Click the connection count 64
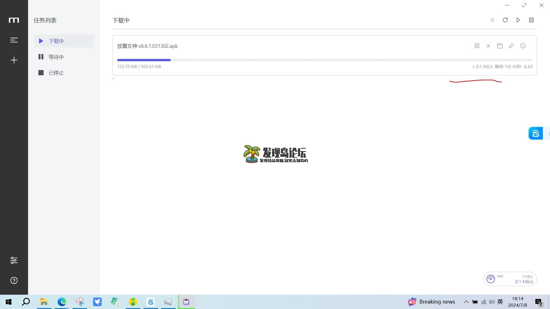Image resolution: width=550 pixels, height=309 pixels. tap(528, 67)
